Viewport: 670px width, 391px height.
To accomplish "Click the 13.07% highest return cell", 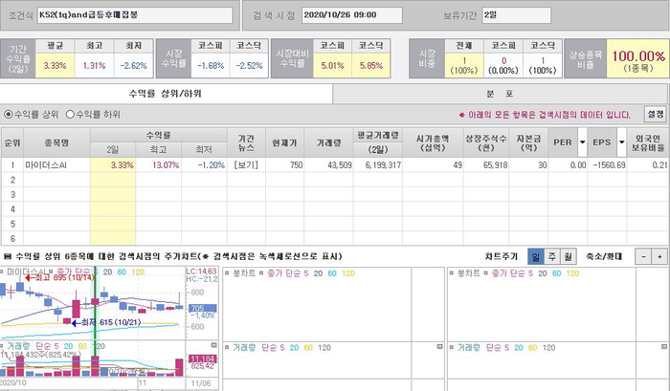I will tap(159, 165).
